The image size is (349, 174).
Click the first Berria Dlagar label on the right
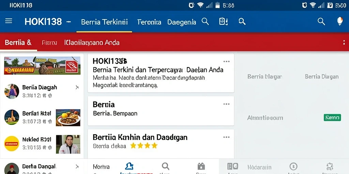pyautogui.click(x=265, y=77)
